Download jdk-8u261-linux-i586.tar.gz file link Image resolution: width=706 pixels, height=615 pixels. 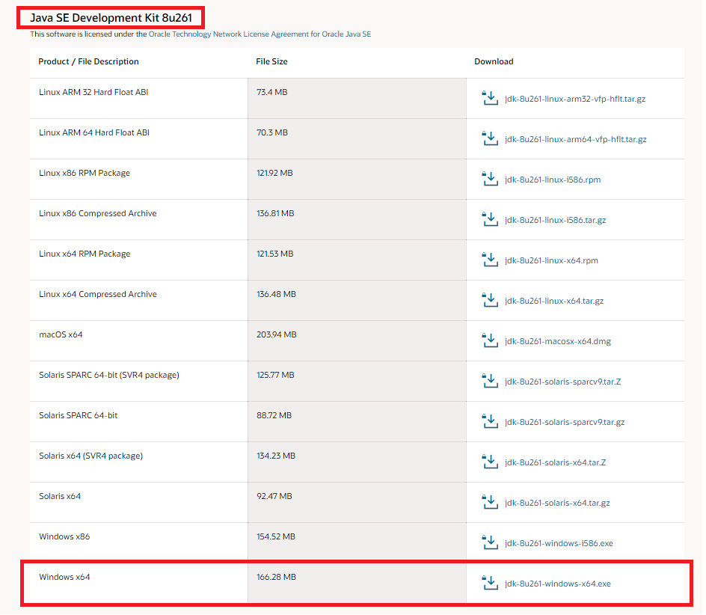coord(555,220)
